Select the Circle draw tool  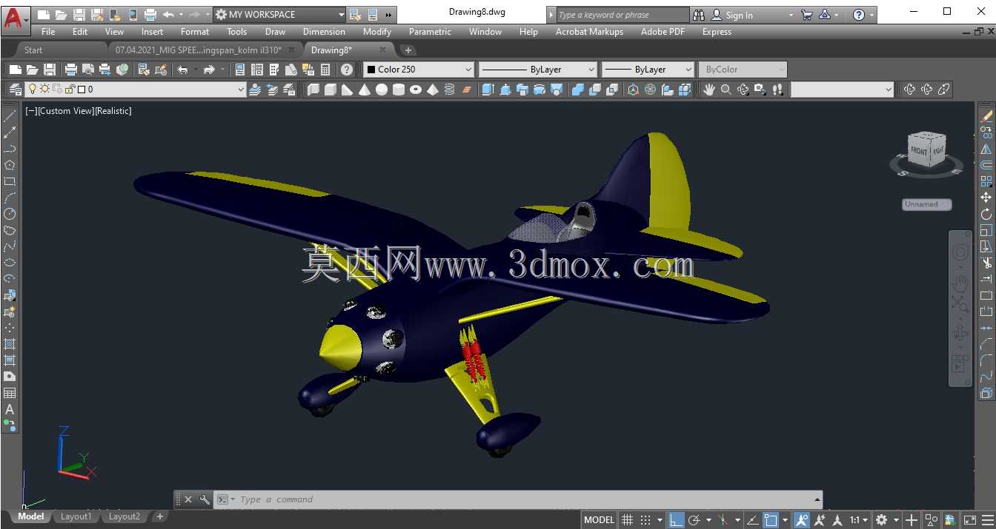click(10, 214)
